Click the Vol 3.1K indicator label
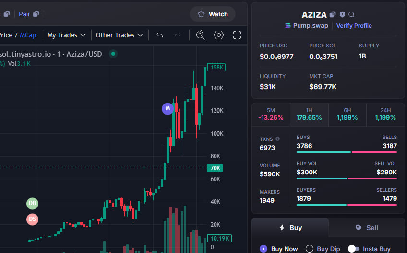The image size is (407, 253). point(19,64)
